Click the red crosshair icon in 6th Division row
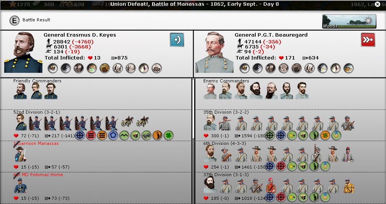This screenshot has height=204, width=386. click(281, 166)
